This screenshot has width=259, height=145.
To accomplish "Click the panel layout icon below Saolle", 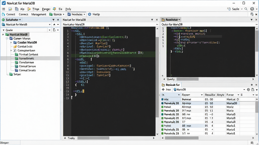I will coord(252,14).
